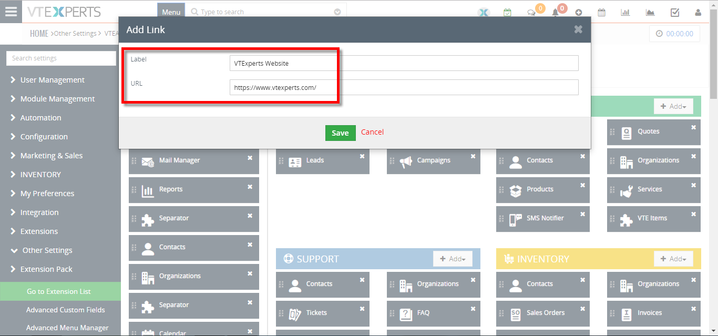Cancel the Add Link dialog
Image resolution: width=718 pixels, height=336 pixels.
[372, 132]
